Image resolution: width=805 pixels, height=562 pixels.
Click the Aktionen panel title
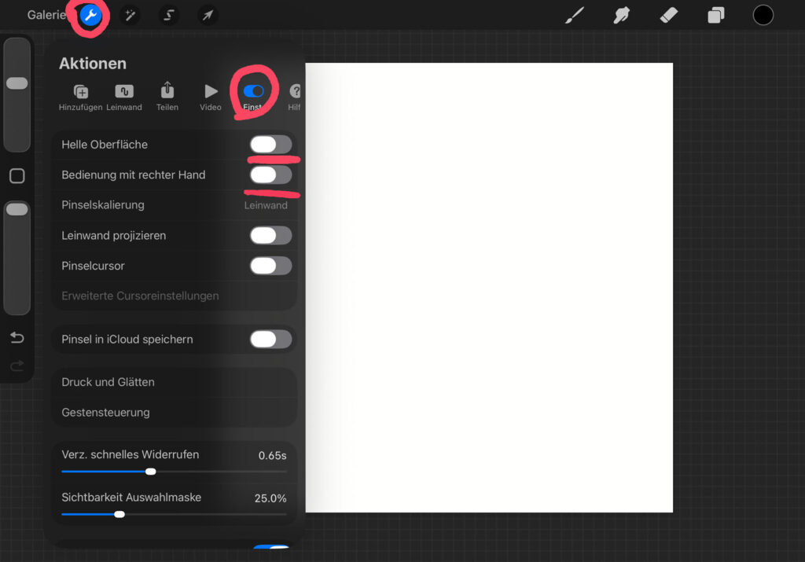point(93,63)
